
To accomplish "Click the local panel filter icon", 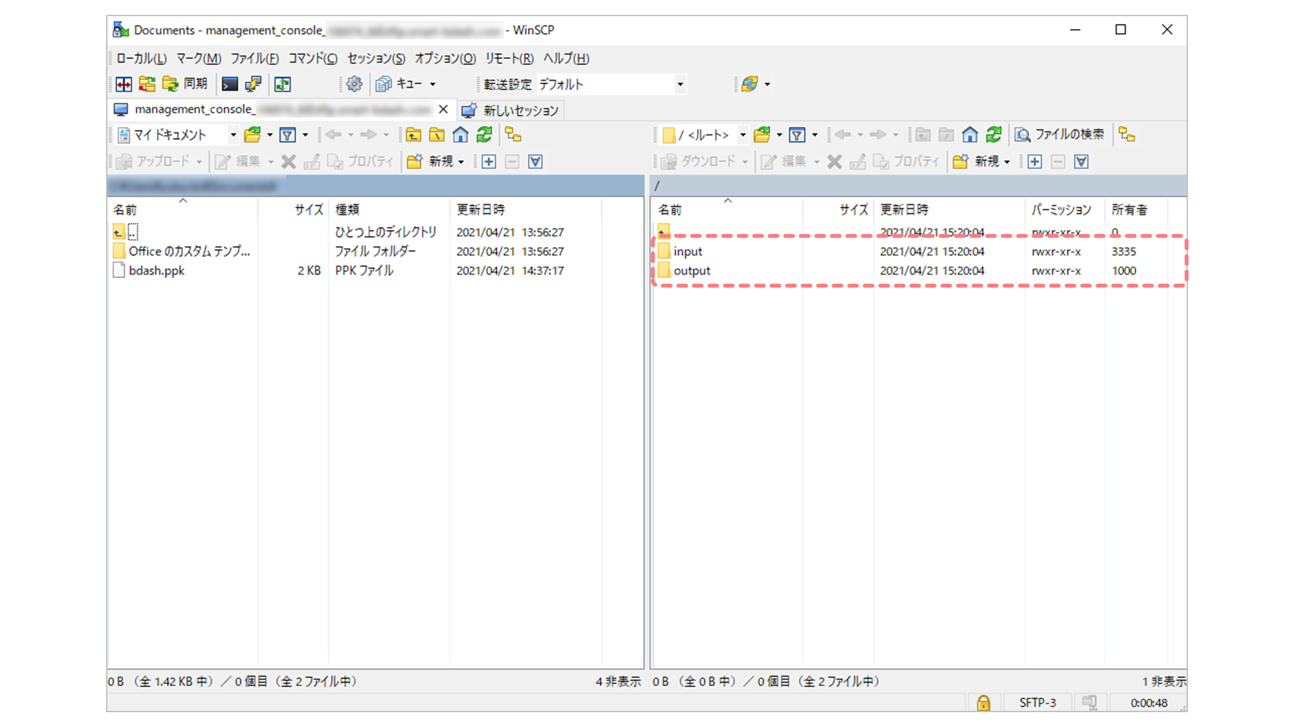I will 288,135.
